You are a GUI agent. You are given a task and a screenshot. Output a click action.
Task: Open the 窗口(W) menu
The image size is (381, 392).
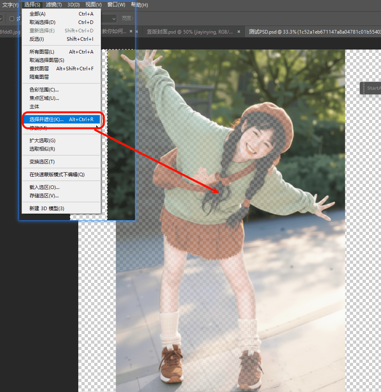[x=116, y=5]
